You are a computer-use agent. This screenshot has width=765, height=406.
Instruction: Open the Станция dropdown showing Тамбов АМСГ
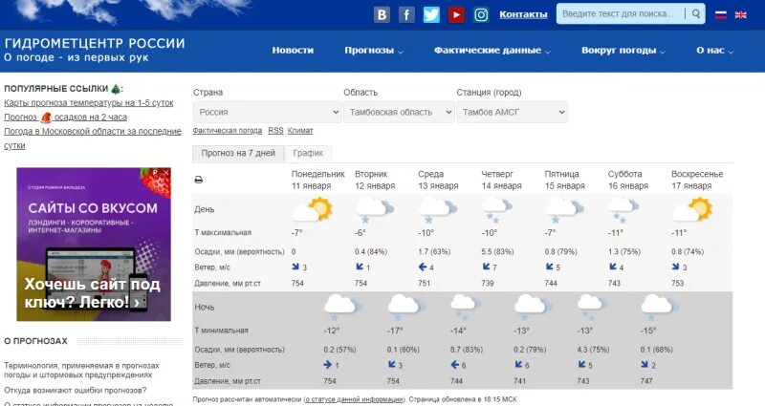512,112
